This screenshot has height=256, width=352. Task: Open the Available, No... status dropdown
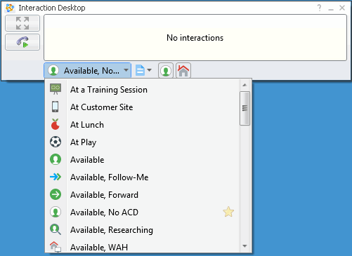point(87,70)
